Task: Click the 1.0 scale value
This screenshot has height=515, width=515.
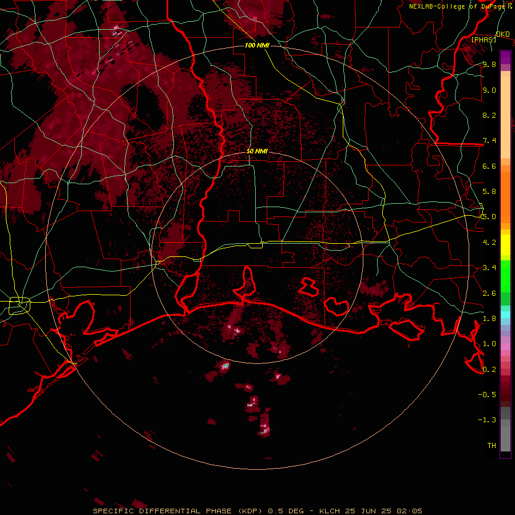Action: pyautogui.click(x=489, y=344)
